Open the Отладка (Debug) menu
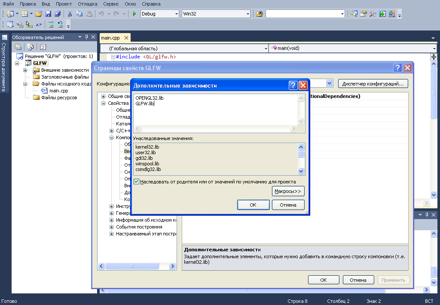Image resolution: width=440 pixels, height=305 pixels. pos(88,4)
